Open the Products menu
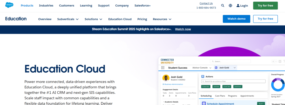The height and width of the screenshot is (105, 285). point(27,6)
